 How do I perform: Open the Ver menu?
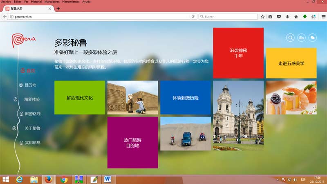tap(26, 2)
